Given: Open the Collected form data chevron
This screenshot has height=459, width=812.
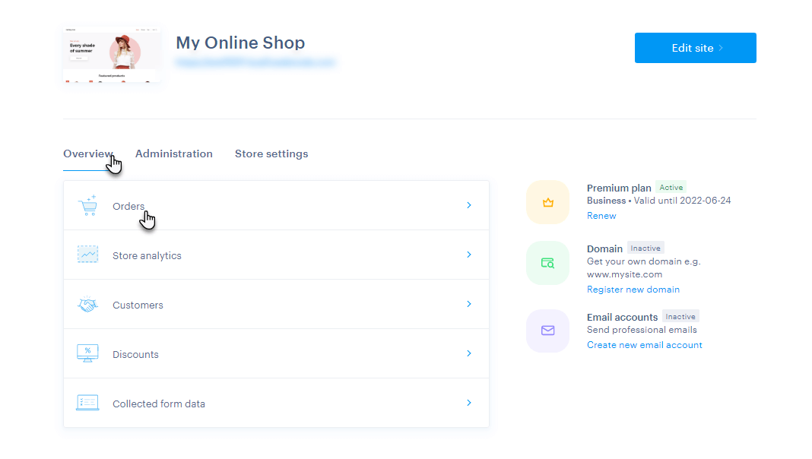Looking at the screenshot, I should click(469, 403).
